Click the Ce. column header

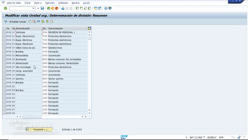(8, 28)
